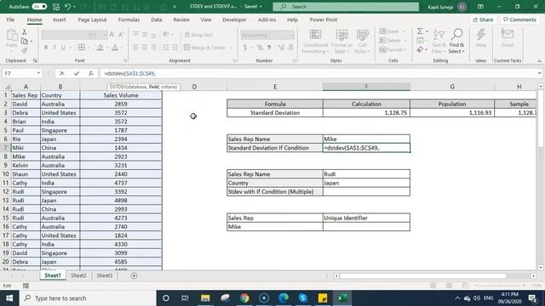Select cell with Rudi in column F
The height and width of the screenshot is (306, 545).
[x=366, y=173]
